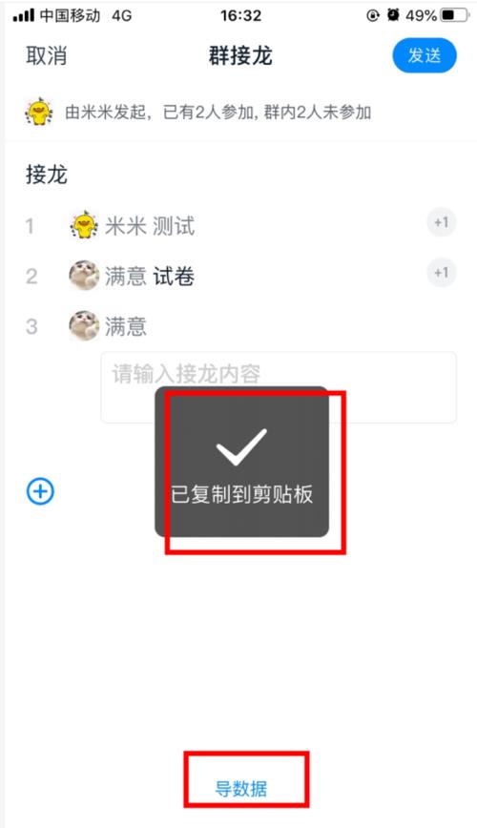Select the 米米 测试 entry text

[150, 226]
